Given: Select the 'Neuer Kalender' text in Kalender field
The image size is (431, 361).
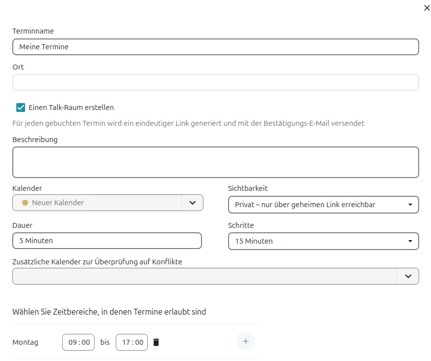Looking at the screenshot, I should pos(58,203).
